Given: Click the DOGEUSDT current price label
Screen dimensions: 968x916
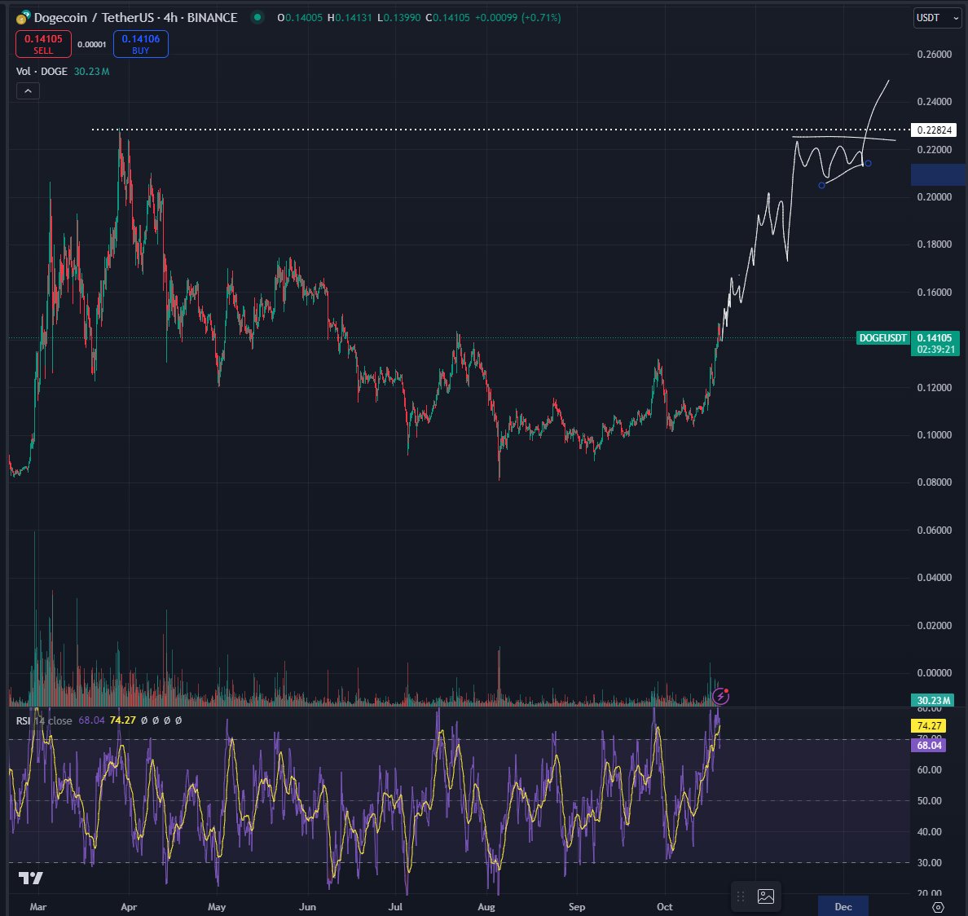Looking at the screenshot, I should point(882,337).
